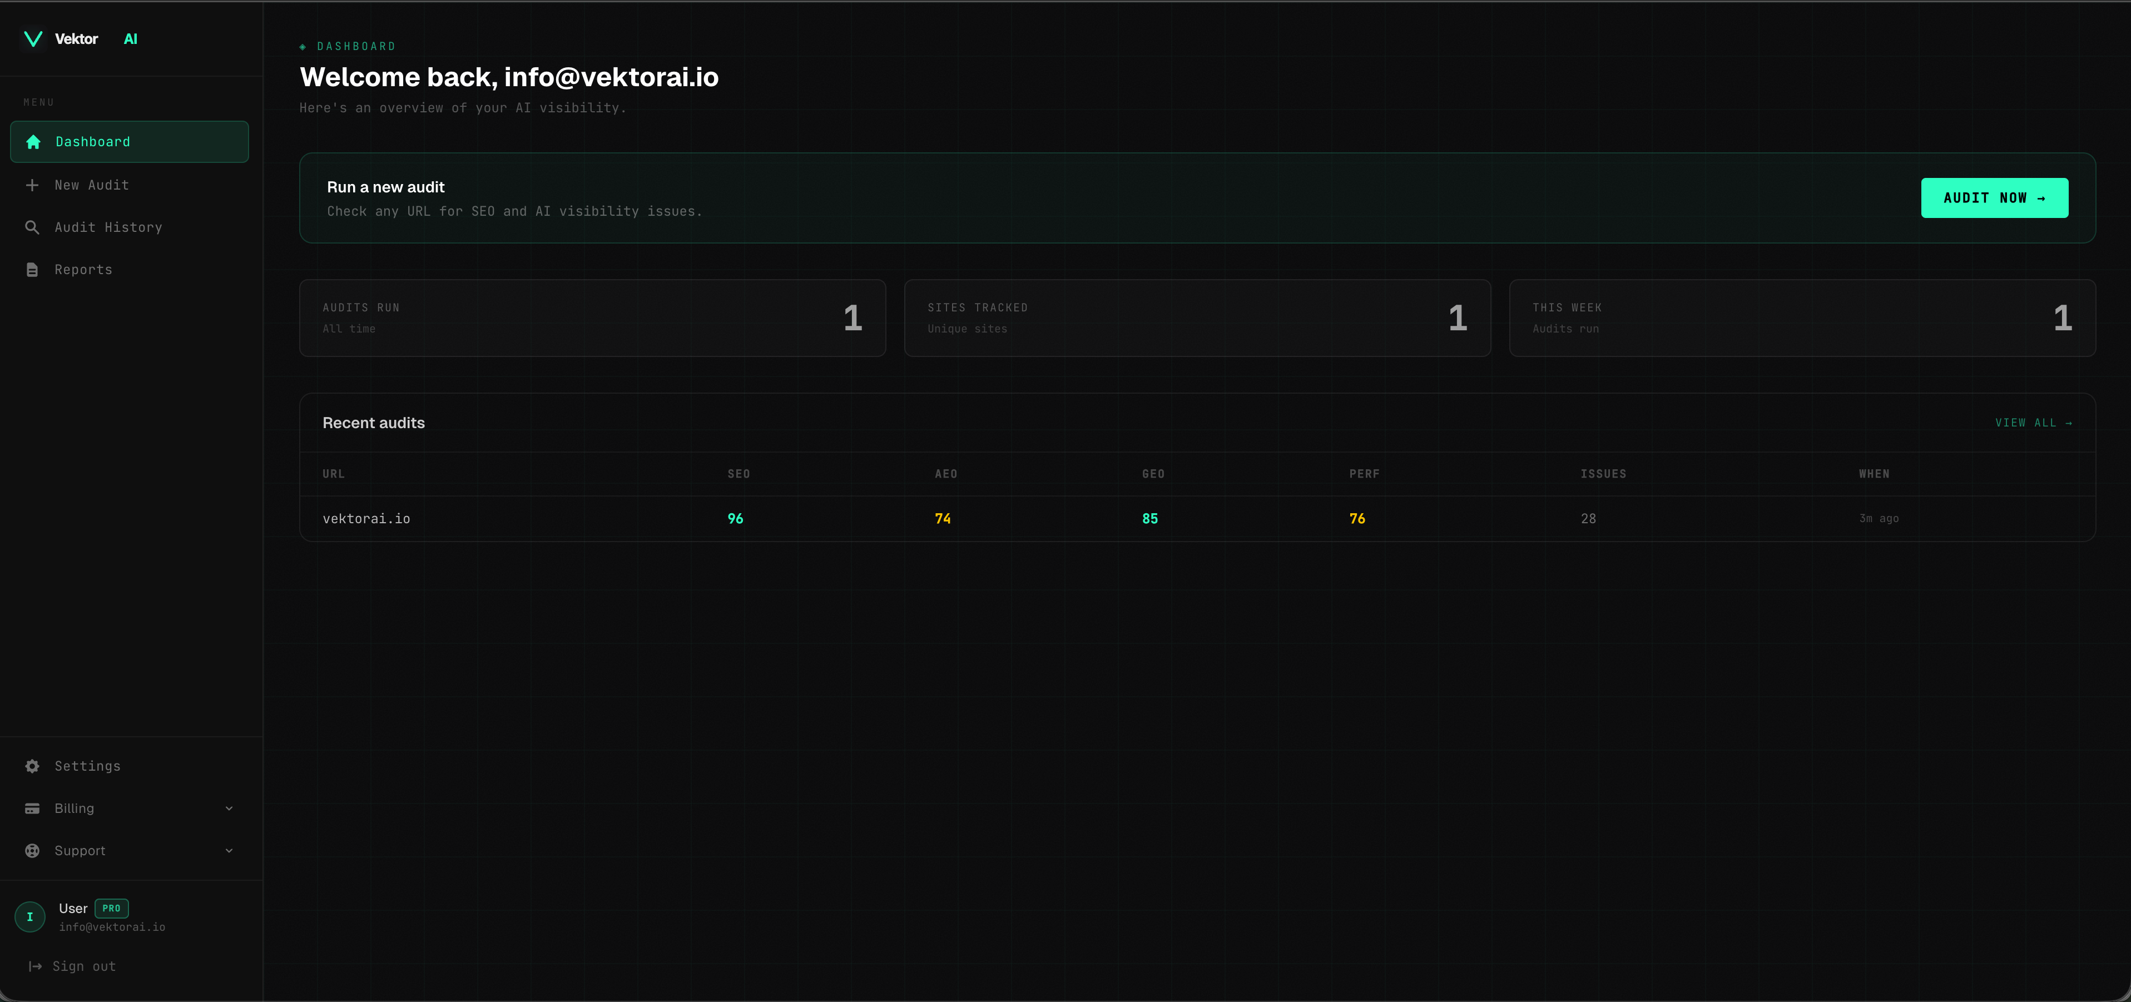This screenshot has width=2131, height=1002.
Task: Collapse the Billing chevron
Action: pos(229,808)
